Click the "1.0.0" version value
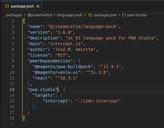The image size is (164, 128). click(x=64, y=32)
